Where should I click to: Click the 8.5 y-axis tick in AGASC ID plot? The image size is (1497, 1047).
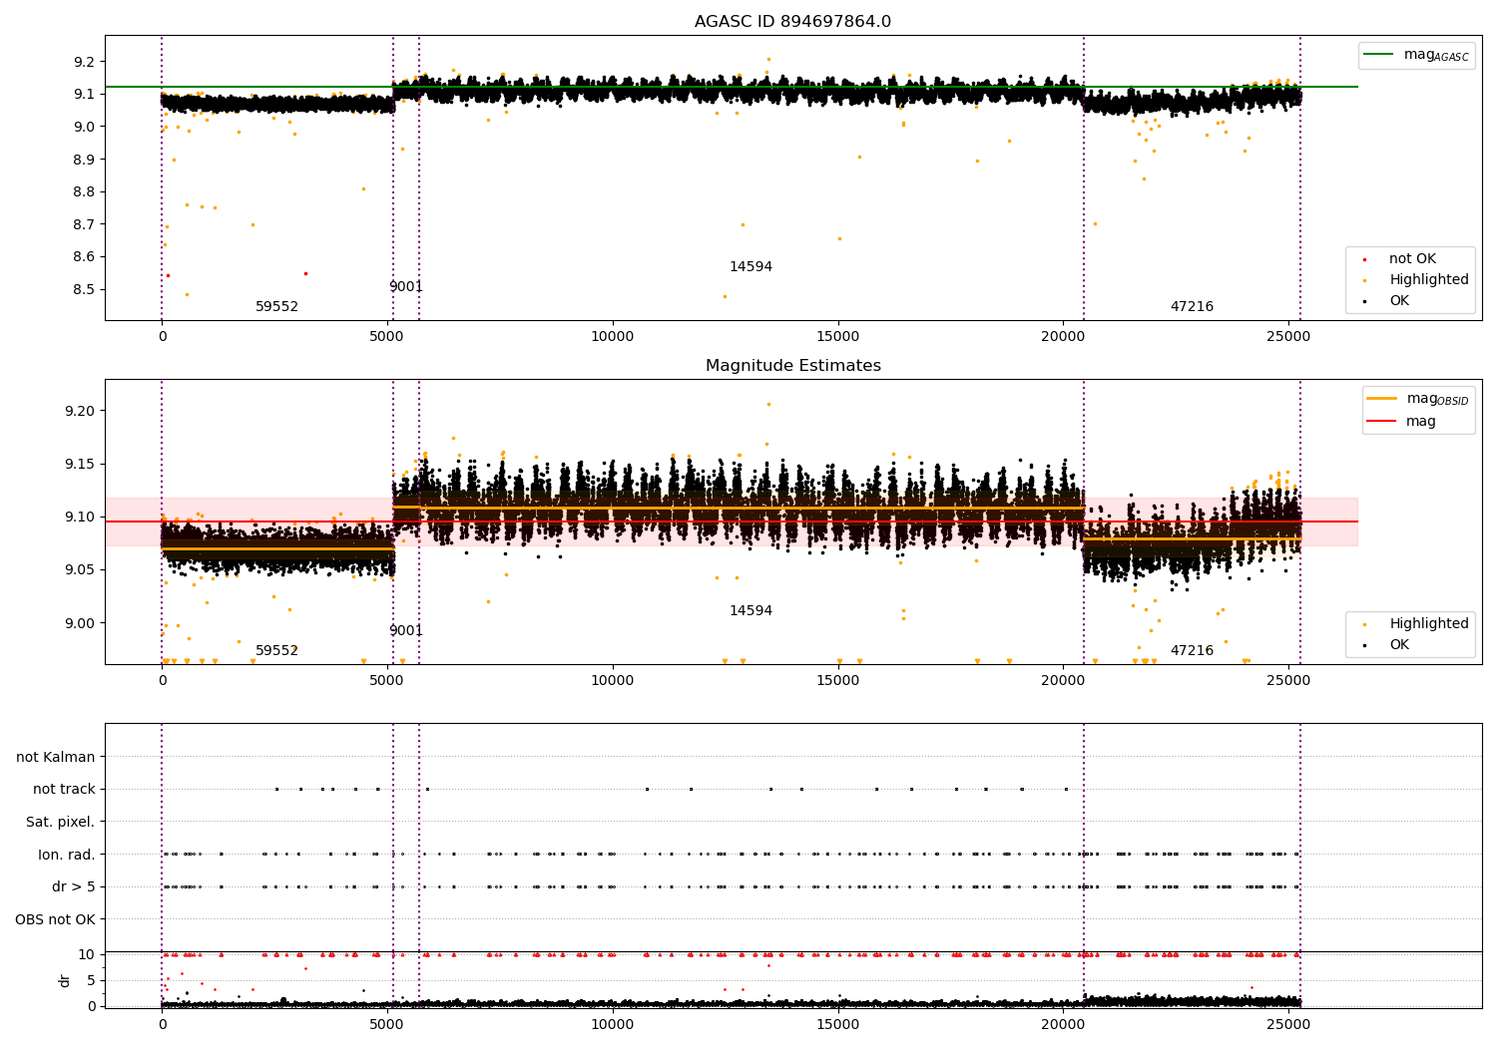(84, 290)
